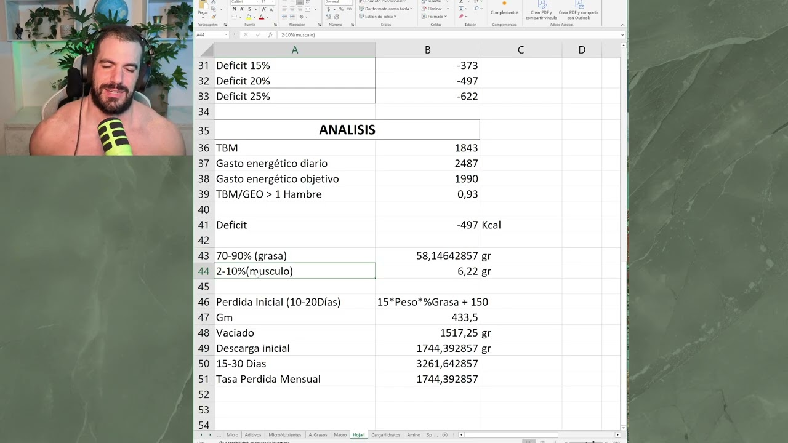The width and height of the screenshot is (788, 443).
Task: Click the search magnifier icon in Edición
Action: (x=476, y=9)
